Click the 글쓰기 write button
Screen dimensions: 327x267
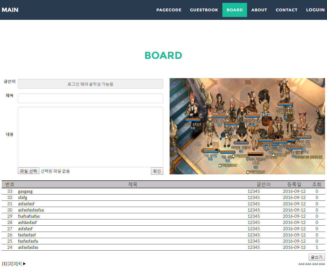pyautogui.click(x=317, y=257)
